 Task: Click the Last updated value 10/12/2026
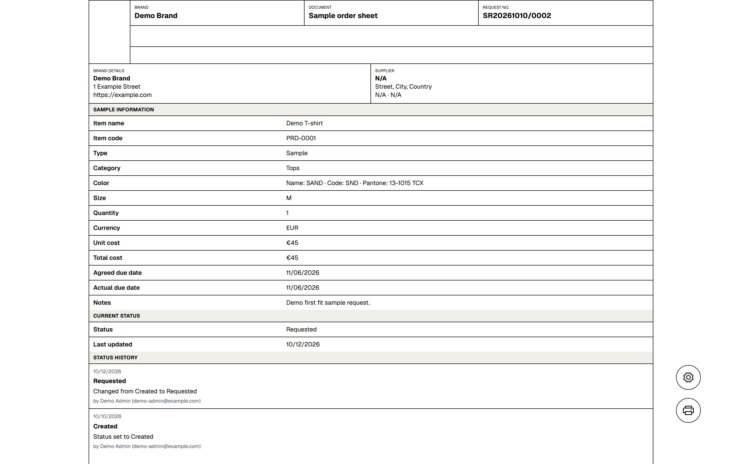(x=303, y=344)
